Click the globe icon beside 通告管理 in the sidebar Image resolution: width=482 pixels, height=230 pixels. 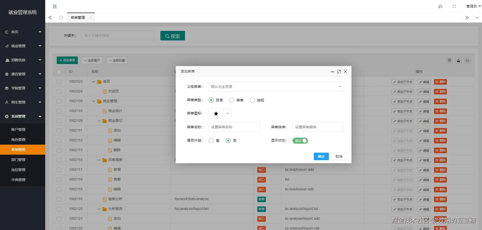click(7, 74)
